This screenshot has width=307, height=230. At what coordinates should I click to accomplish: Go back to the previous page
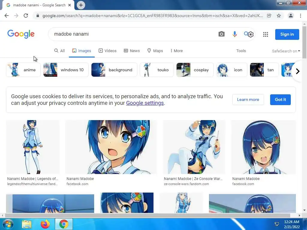[7, 16]
